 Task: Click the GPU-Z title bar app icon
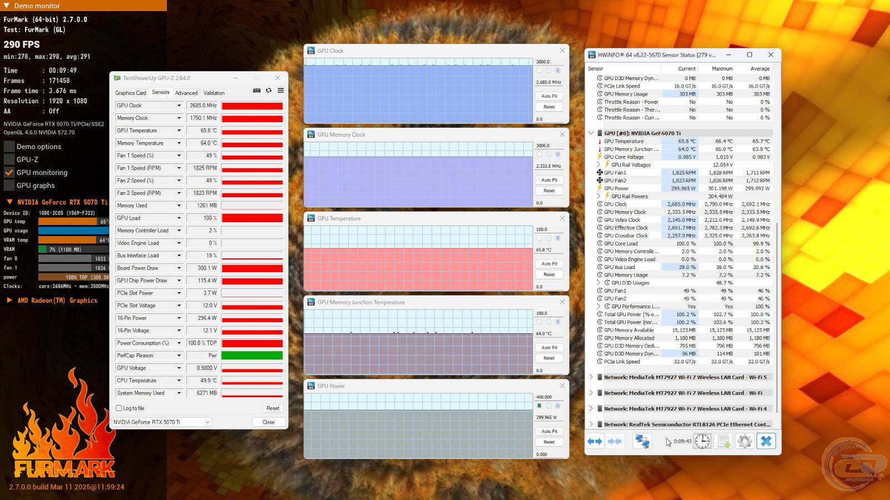click(116, 78)
